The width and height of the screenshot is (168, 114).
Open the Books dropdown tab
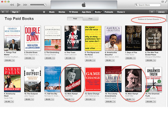(98, 12)
